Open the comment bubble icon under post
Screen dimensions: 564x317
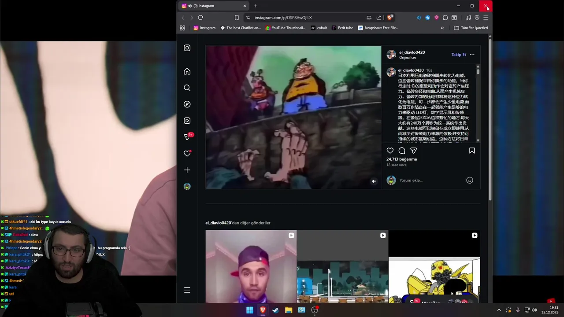pos(402,151)
